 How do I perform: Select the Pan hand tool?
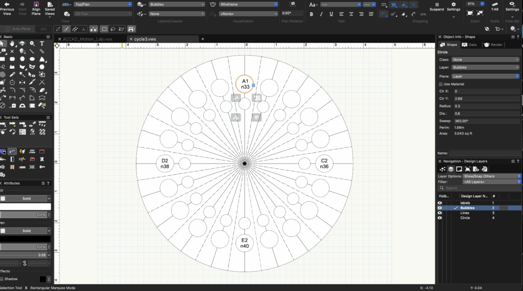(x=12, y=44)
